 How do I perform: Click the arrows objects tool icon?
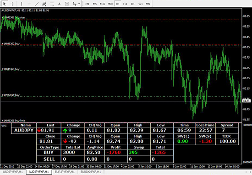74,4
